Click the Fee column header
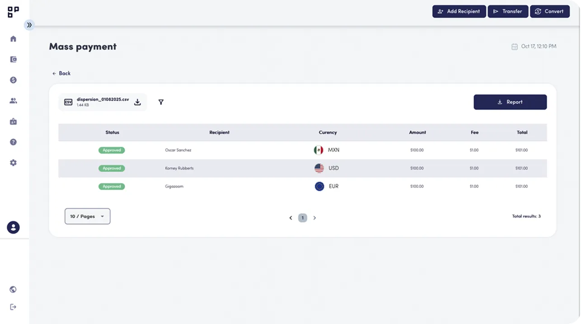 474,132
